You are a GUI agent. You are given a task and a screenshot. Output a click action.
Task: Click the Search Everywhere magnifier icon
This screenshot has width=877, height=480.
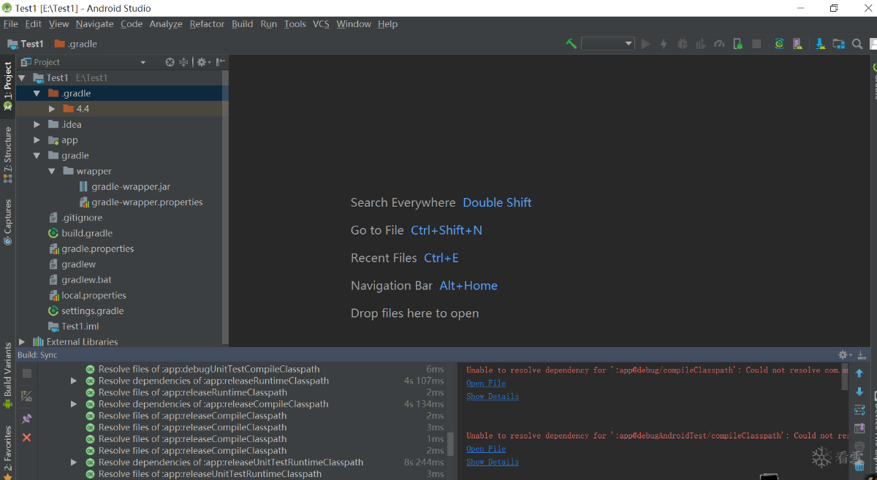pos(857,44)
